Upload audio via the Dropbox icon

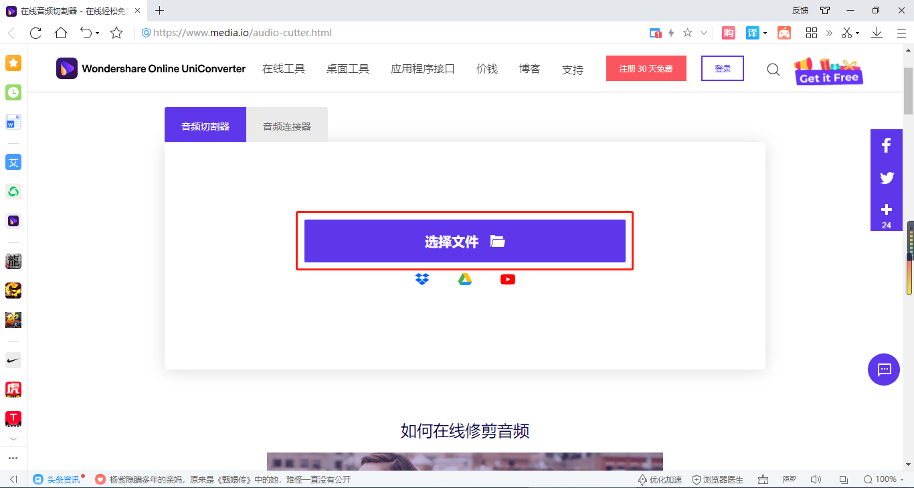click(x=422, y=279)
